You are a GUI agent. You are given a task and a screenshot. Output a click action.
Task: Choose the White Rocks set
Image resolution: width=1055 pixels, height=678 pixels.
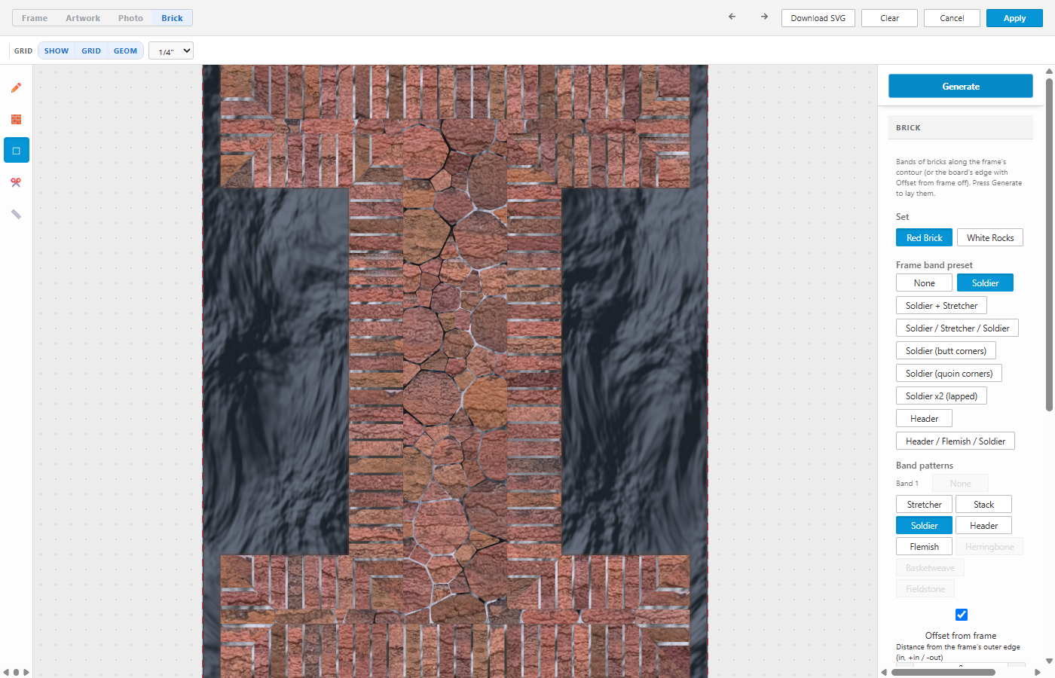point(990,237)
